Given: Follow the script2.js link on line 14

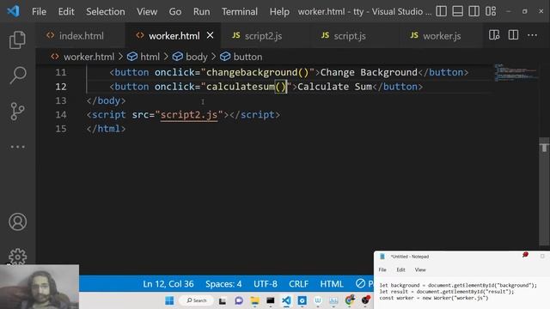Looking at the screenshot, I should click(x=189, y=114).
